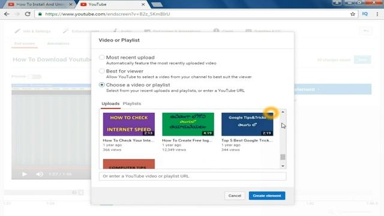Click title 'Top 5 Best Google Trick...'
384x216 pixels.
tap(247, 140)
